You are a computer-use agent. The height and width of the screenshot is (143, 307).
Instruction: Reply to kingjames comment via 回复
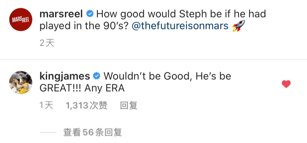tap(128, 106)
